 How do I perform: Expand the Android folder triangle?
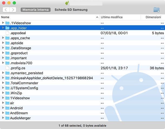click(3, 108)
